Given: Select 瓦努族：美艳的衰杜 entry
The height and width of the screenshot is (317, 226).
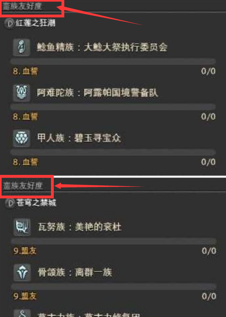Looking at the screenshot, I should [80, 227].
